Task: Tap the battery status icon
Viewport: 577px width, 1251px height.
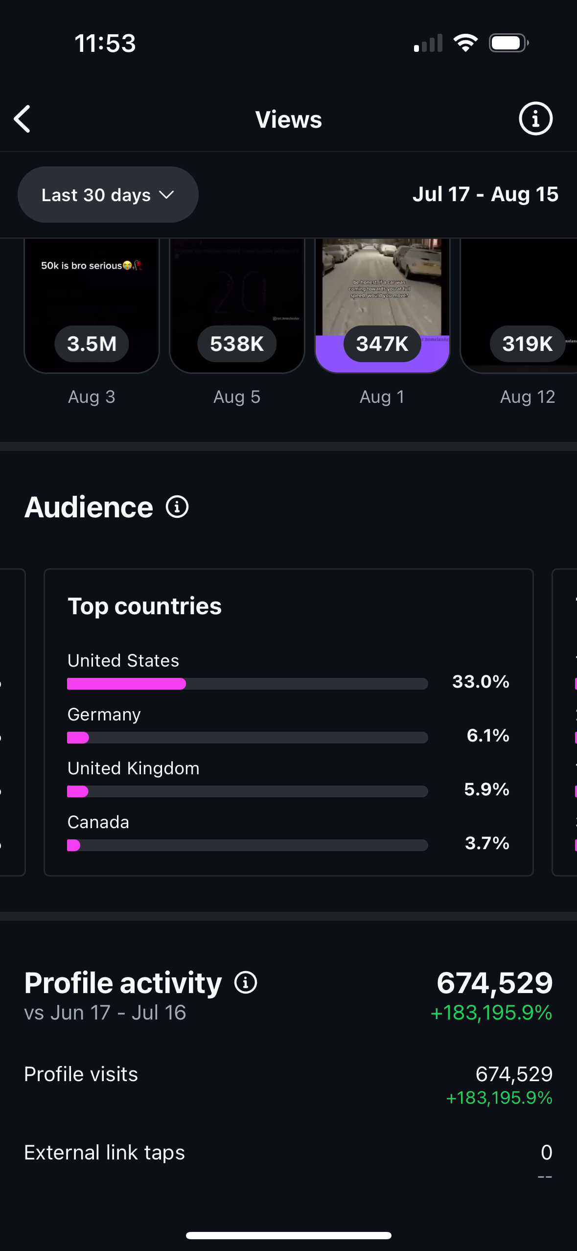Action: (x=508, y=43)
